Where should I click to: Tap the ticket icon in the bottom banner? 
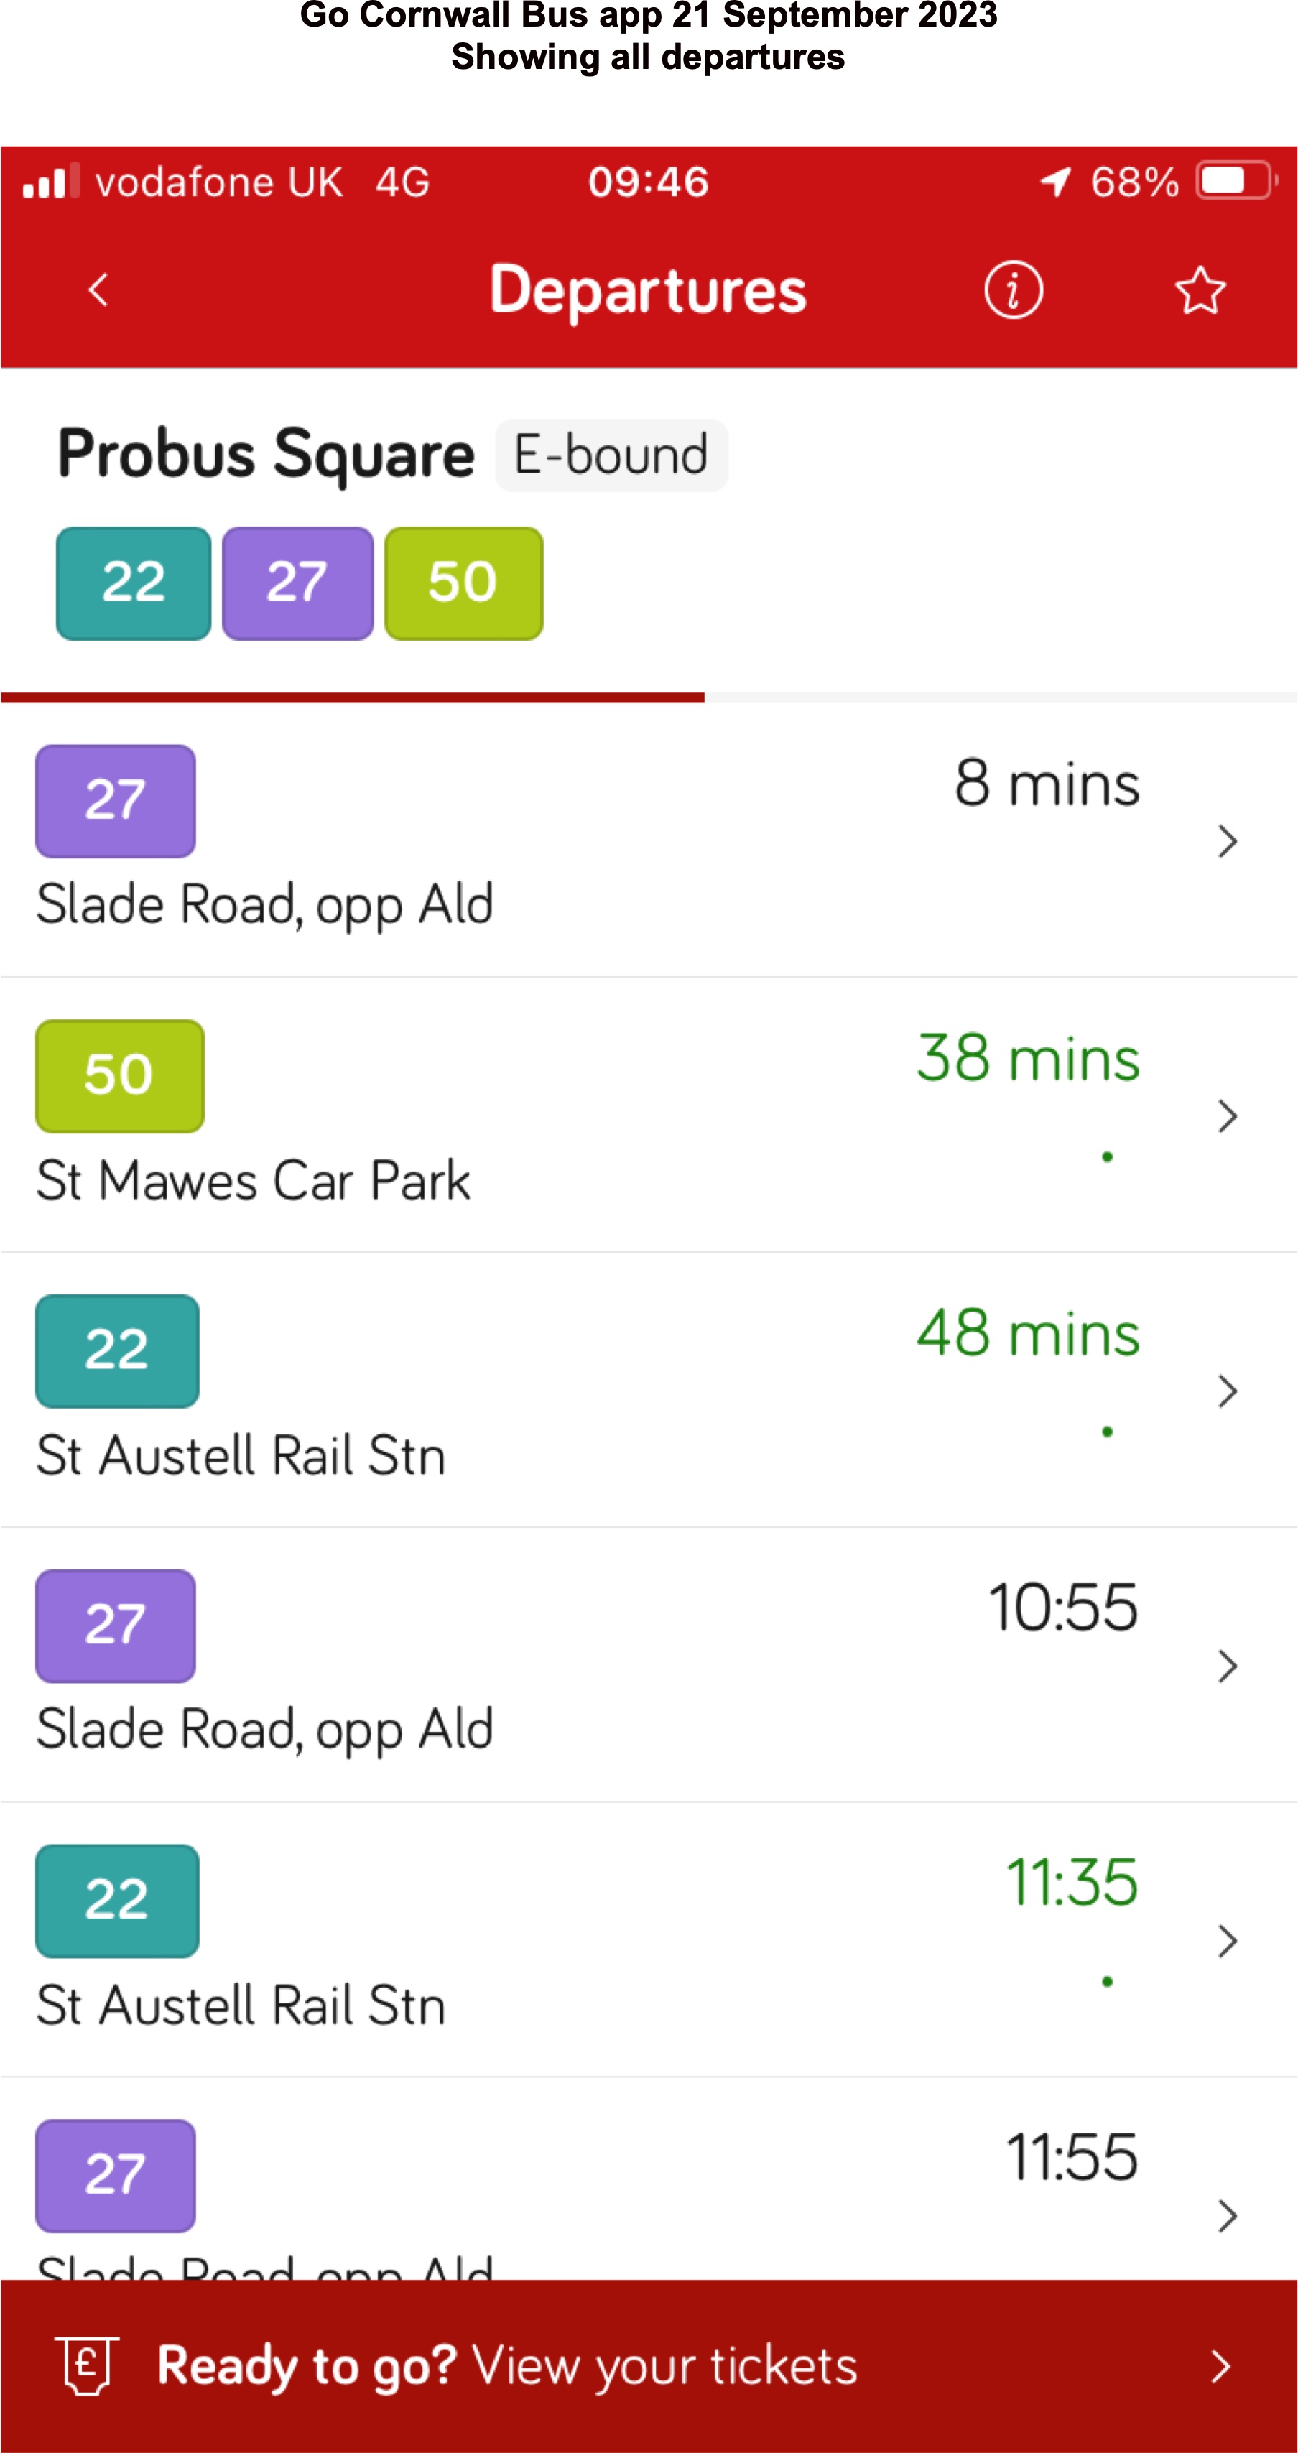pyautogui.click(x=87, y=2365)
